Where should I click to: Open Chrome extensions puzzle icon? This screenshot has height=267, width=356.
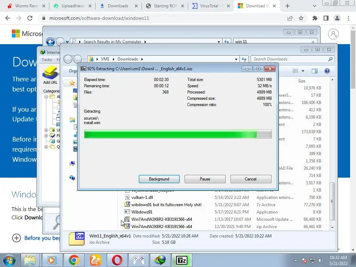315,18
